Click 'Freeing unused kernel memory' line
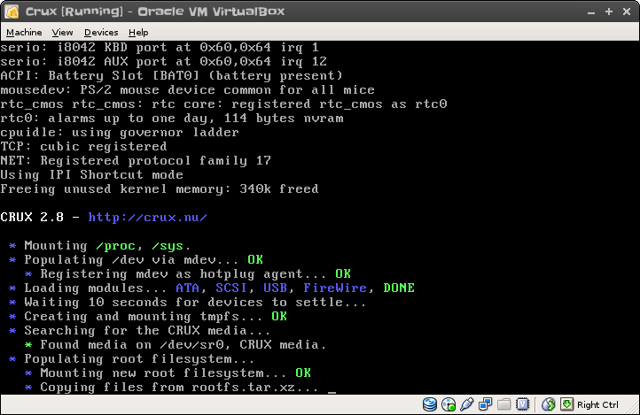The width and height of the screenshot is (640, 415). (160, 189)
